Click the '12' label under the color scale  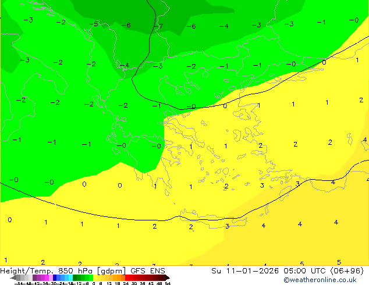point(109,284)
